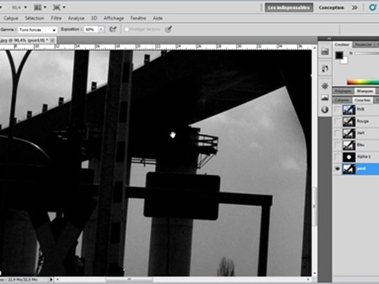Open the Screen Mode dropdown arrow
This screenshot has height=284, width=379.
click(x=64, y=8)
